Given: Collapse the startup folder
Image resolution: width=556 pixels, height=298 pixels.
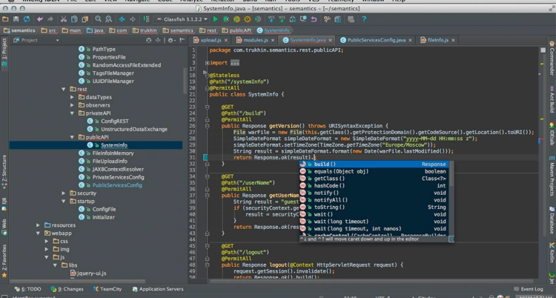Looking at the screenshot, I should [x=64, y=201].
